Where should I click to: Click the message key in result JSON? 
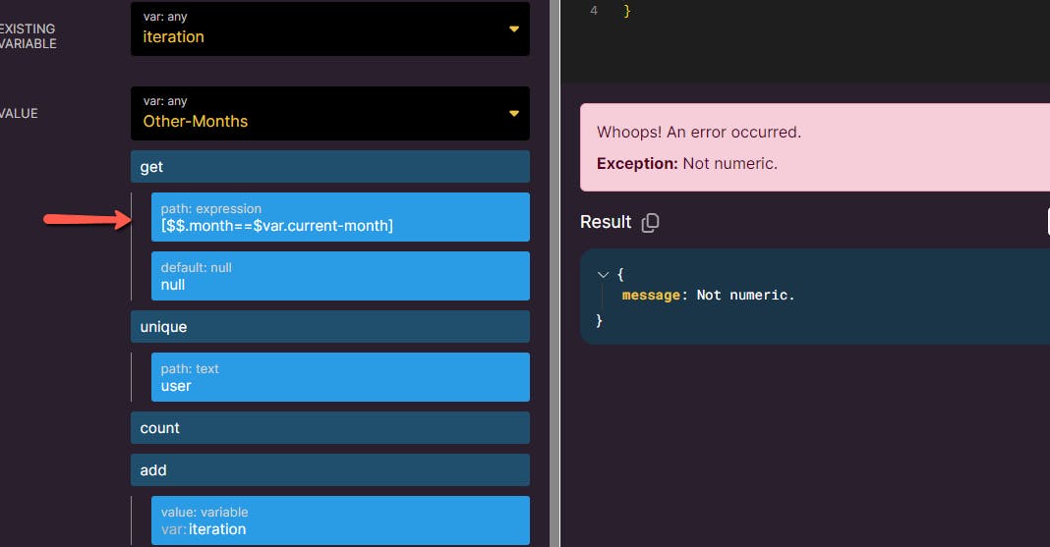tap(650, 295)
